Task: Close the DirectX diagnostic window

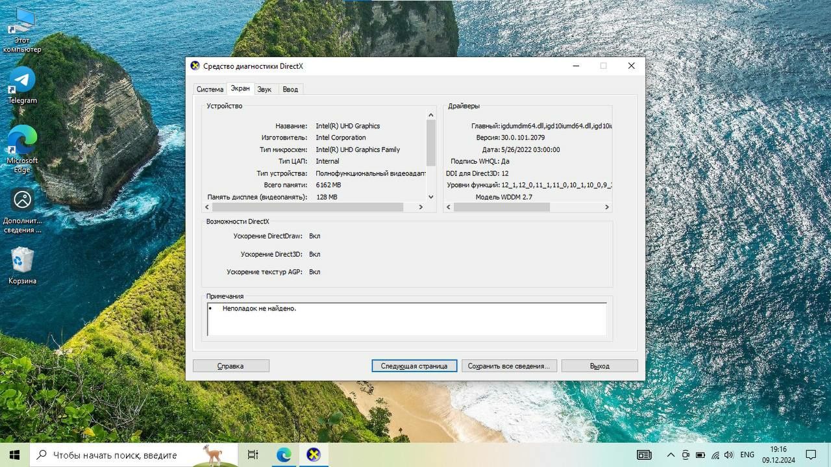Action: [x=631, y=66]
